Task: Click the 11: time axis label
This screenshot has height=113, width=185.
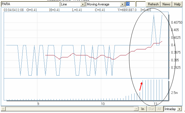Action: (156, 104)
